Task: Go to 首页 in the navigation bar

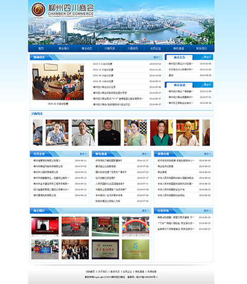Action: point(41,48)
